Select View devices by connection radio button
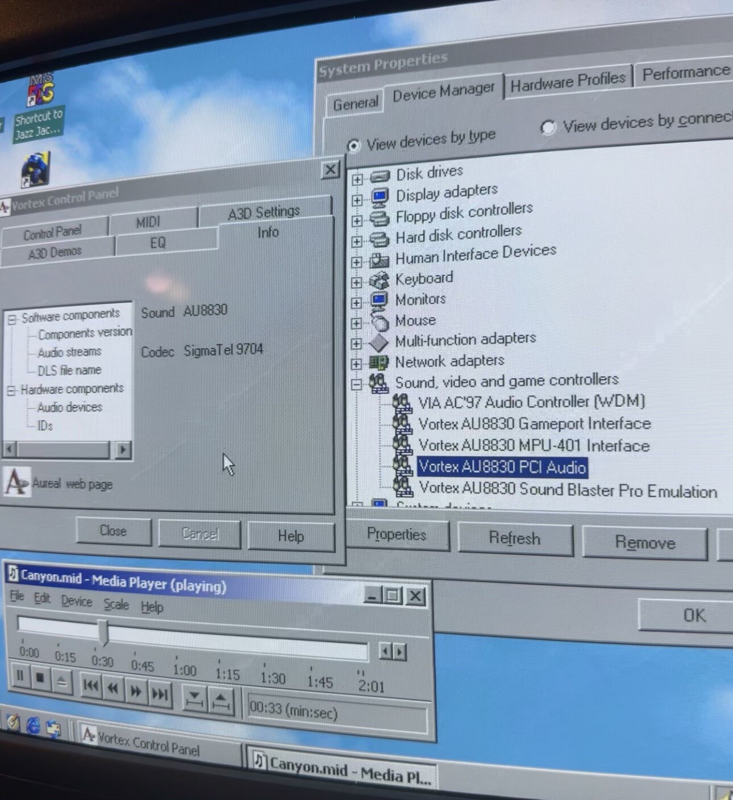This screenshot has height=800, width=733. (548, 127)
